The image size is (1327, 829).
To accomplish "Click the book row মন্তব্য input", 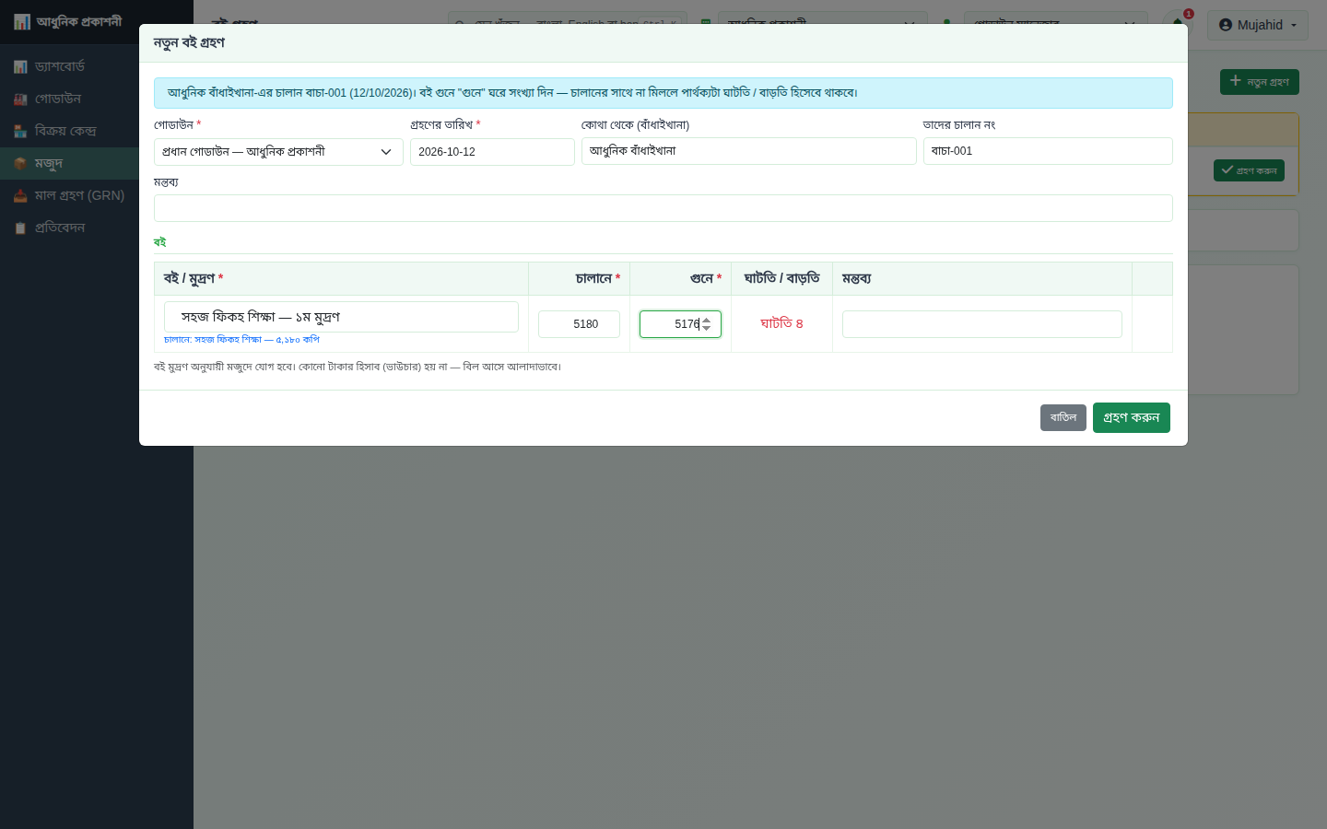I will pos(982,324).
